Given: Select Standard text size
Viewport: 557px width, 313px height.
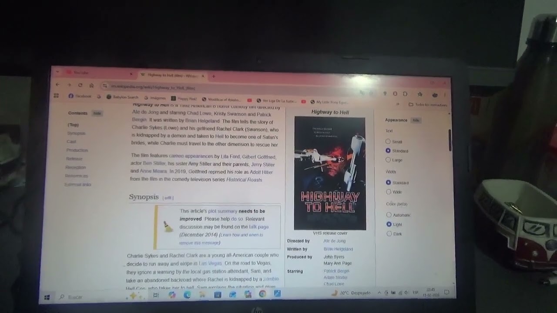Looking at the screenshot, I should tap(388, 150).
